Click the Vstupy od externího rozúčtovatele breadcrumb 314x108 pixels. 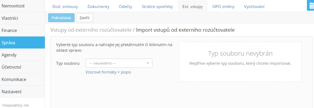(91, 30)
